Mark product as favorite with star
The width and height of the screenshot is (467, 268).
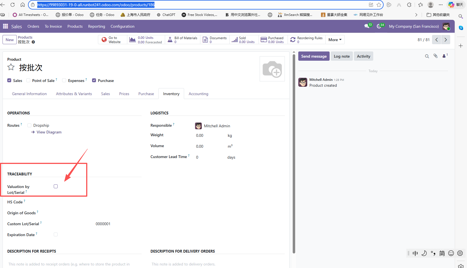coord(11,67)
